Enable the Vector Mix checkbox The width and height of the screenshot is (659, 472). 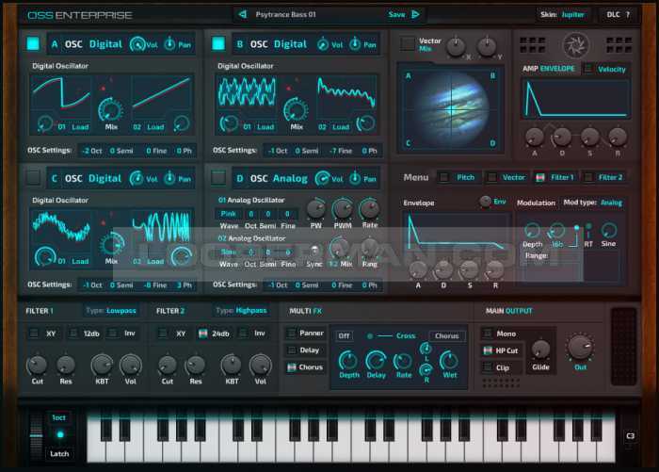click(407, 43)
